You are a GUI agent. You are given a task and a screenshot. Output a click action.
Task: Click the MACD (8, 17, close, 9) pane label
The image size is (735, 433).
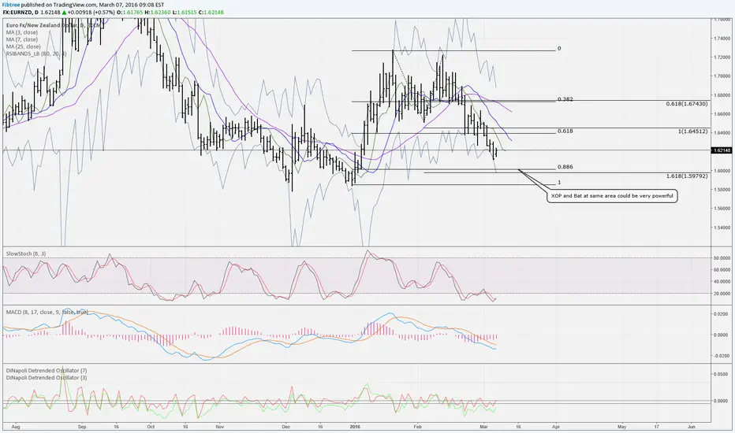(x=47, y=312)
